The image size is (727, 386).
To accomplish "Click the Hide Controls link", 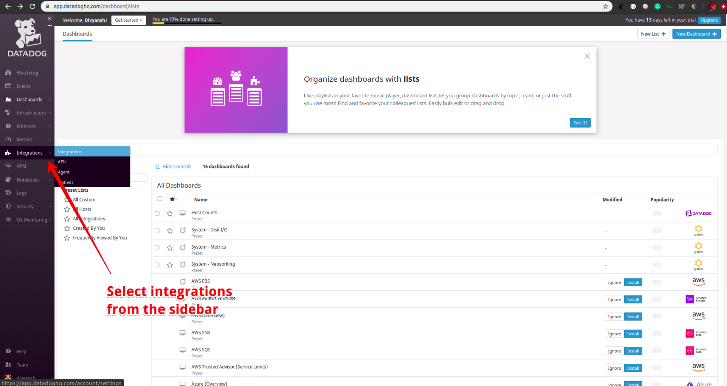I will tap(173, 166).
